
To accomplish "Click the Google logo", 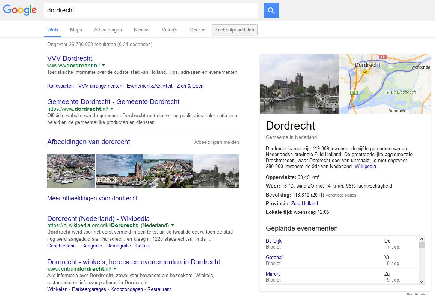I will 20,10.
